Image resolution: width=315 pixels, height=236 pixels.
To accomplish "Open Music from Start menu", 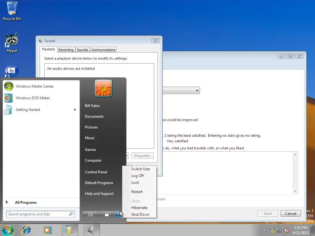I will coord(90,138).
